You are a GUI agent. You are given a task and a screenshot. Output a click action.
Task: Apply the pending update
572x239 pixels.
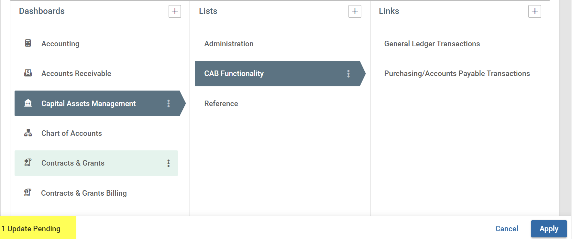click(549, 229)
